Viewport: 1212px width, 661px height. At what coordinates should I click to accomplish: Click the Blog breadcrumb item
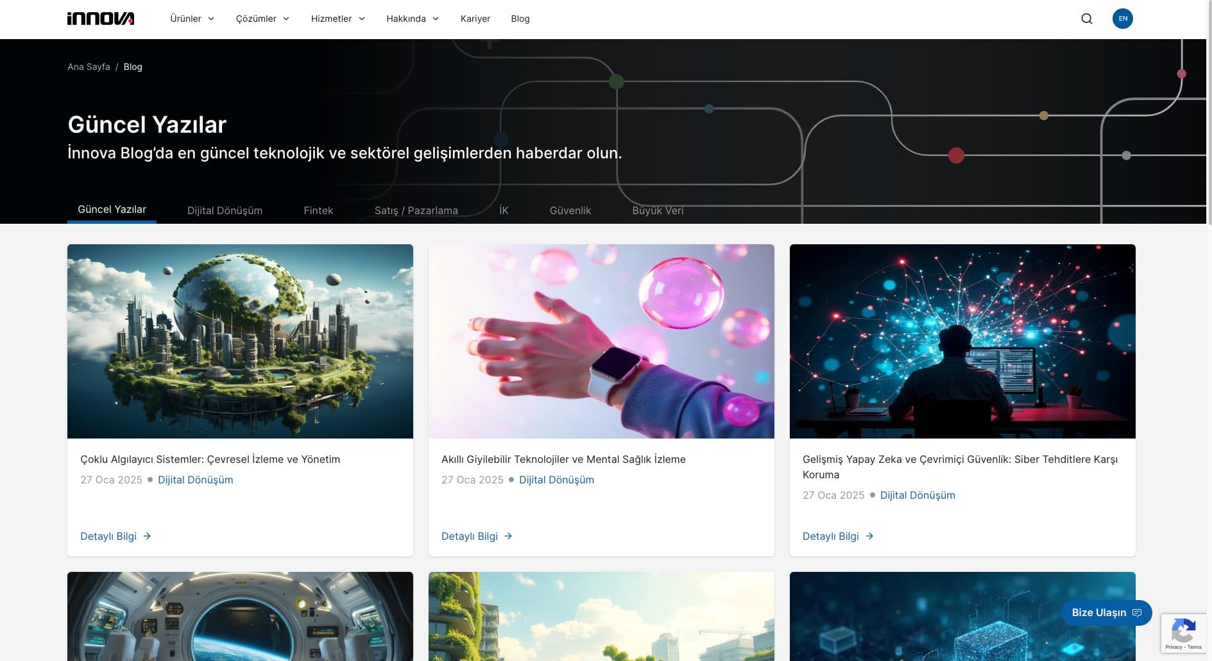pyautogui.click(x=133, y=67)
